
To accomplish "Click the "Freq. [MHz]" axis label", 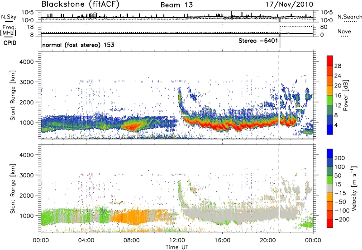I will pyautogui.click(x=8, y=31).
